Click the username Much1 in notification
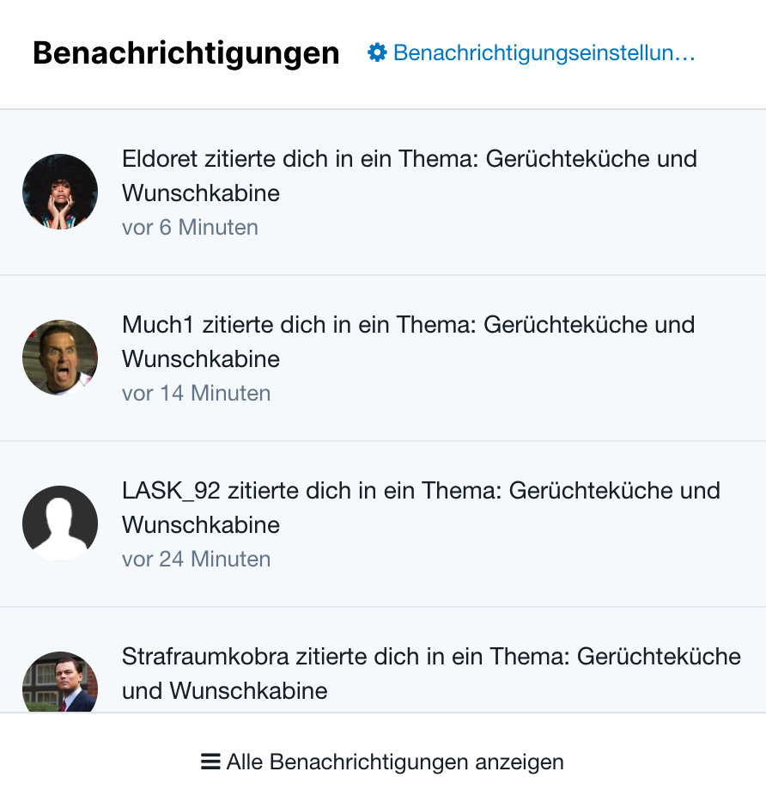766x808 pixels. [159, 325]
